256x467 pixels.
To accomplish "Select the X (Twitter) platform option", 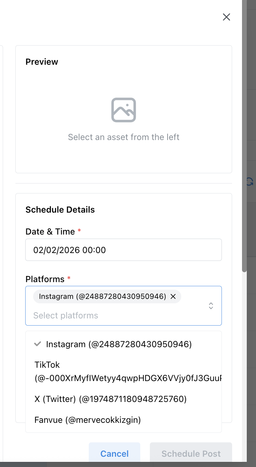I will (110, 399).
